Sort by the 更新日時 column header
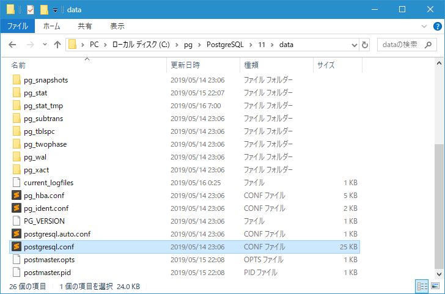This screenshot has width=445, height=294. 204,65
